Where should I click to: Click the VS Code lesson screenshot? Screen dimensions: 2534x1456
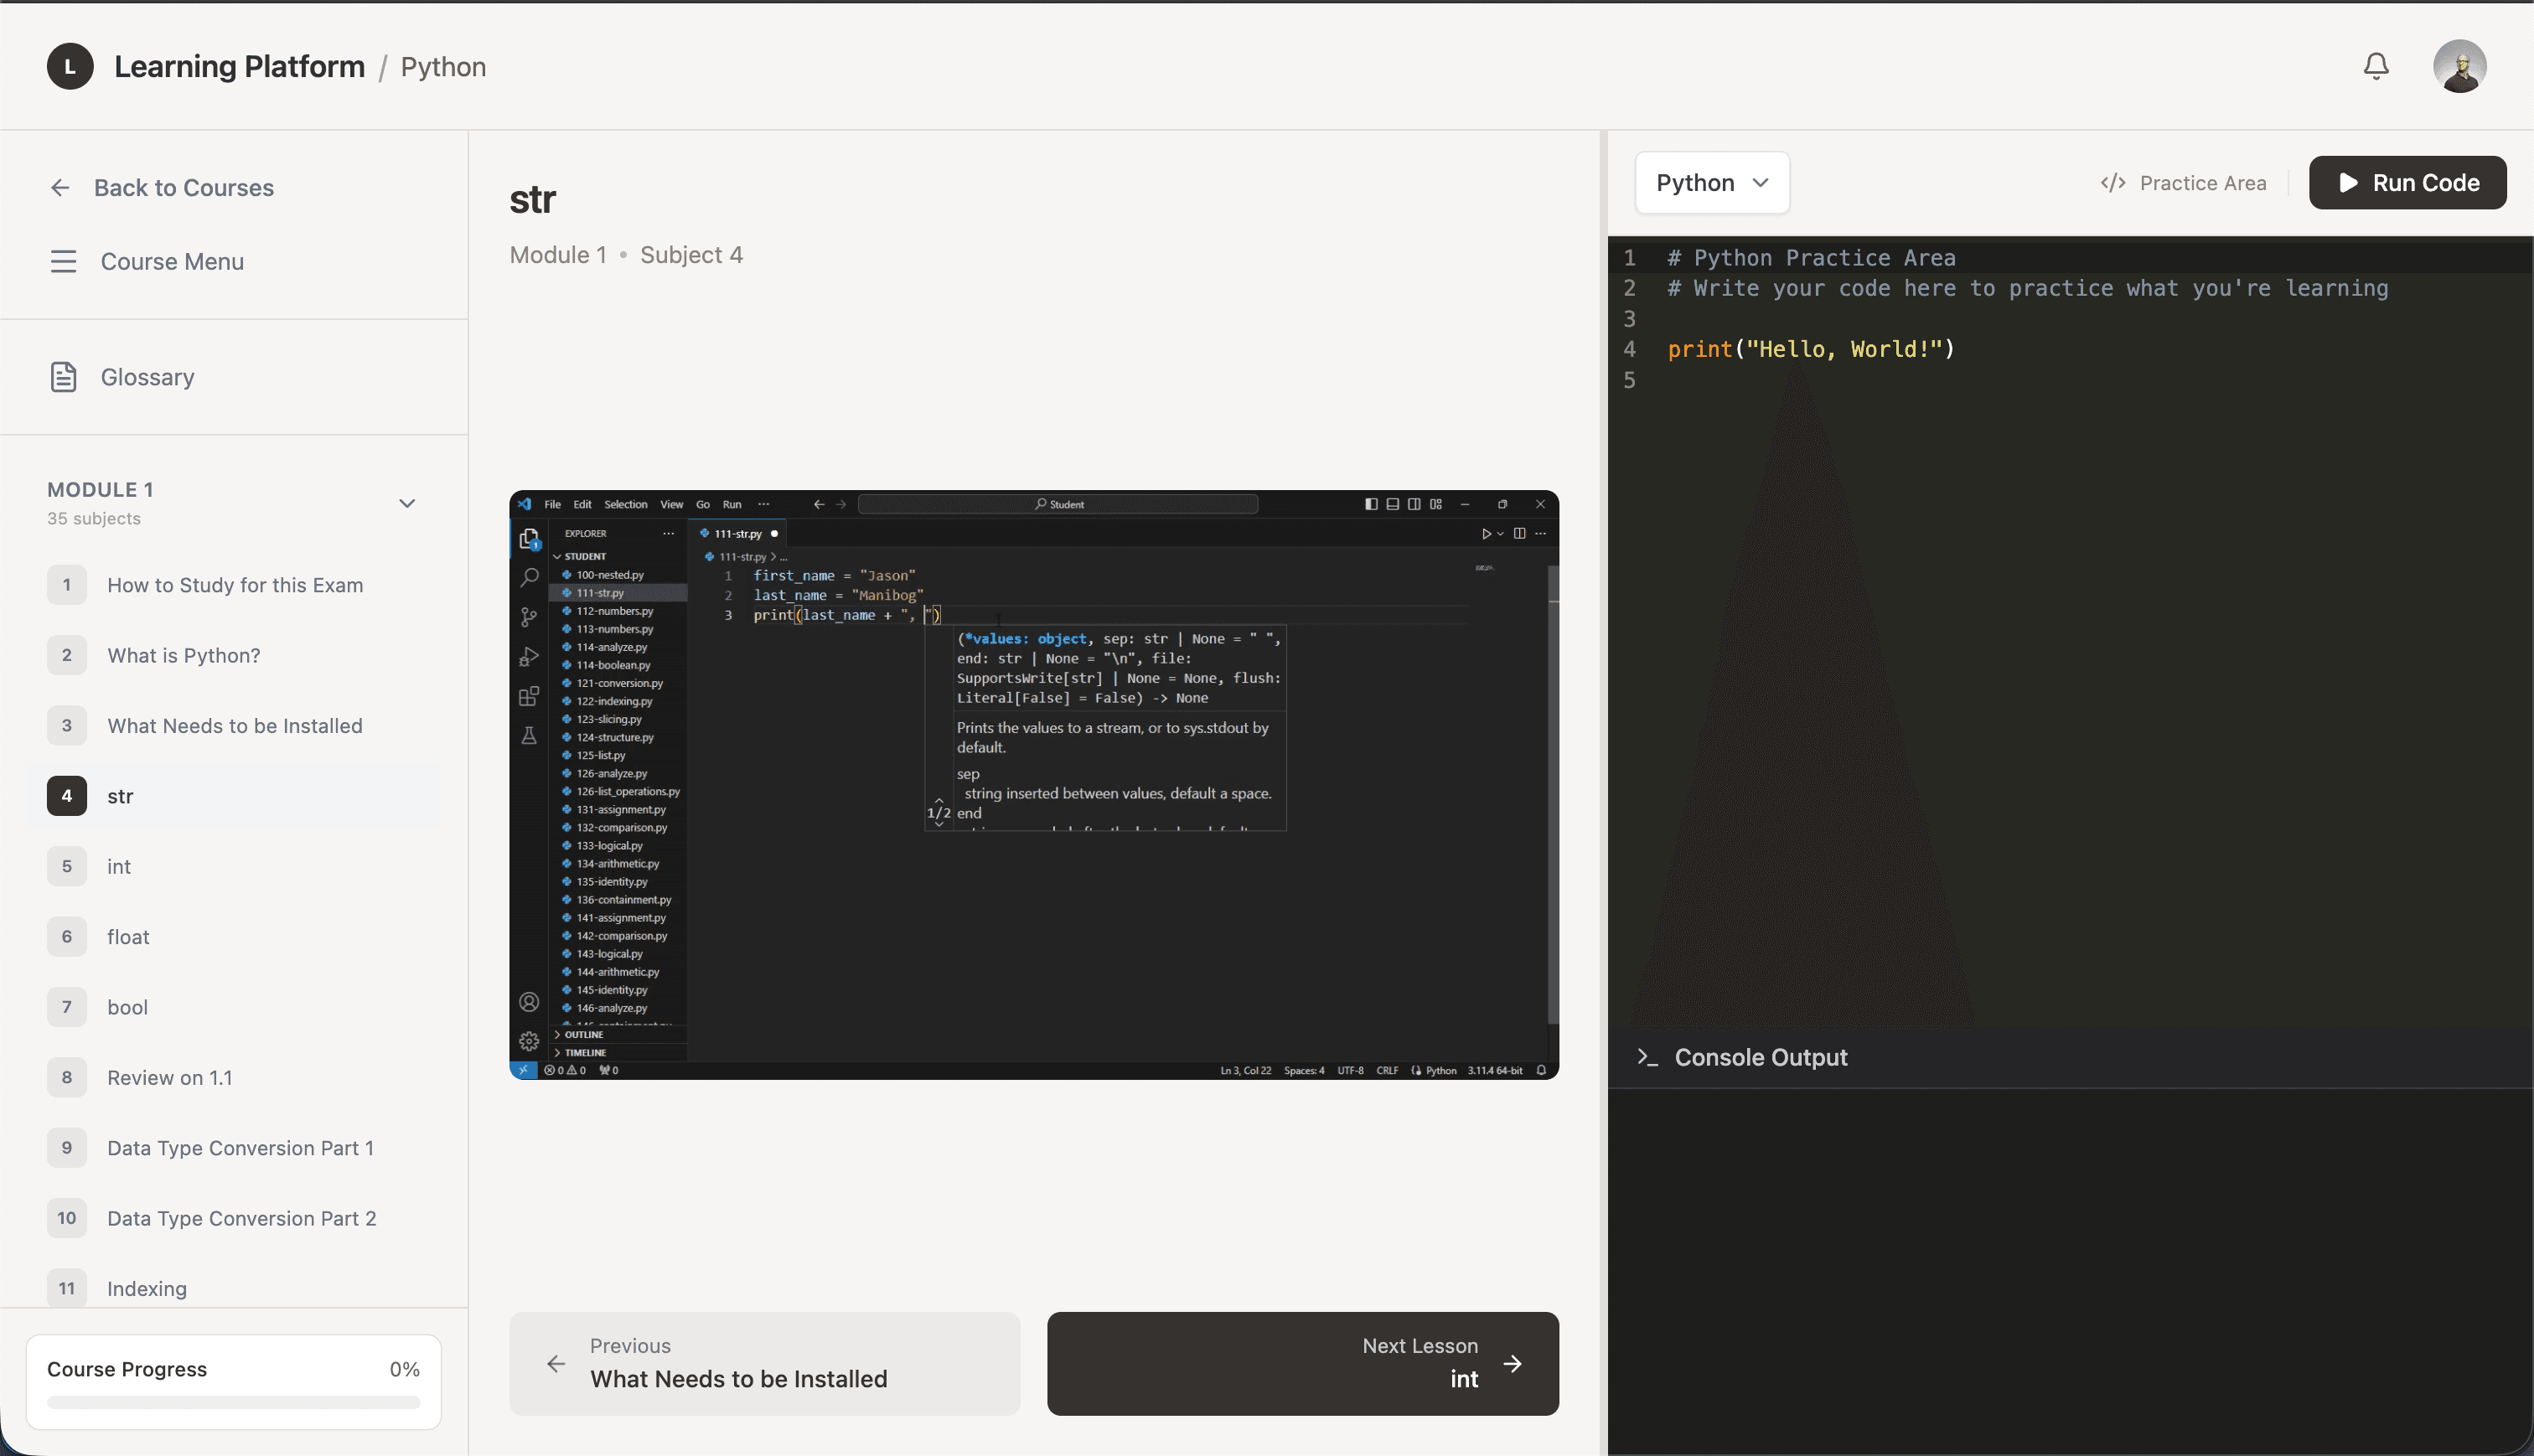[x=1033, y=784]
